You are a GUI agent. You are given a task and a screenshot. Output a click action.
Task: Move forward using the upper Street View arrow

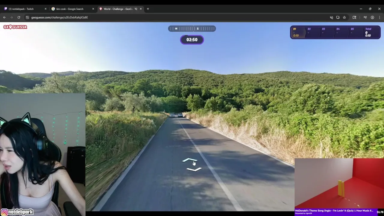(x=190, y=160)
